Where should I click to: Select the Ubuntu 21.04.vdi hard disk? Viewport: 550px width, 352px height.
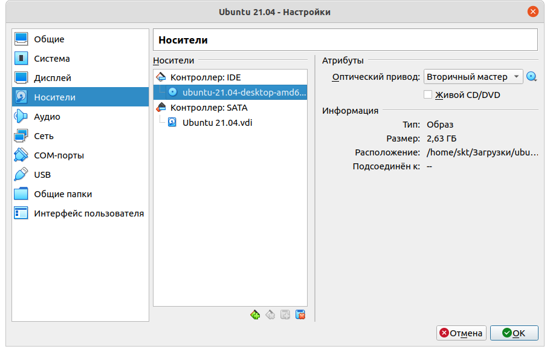(x=230, y=123)
